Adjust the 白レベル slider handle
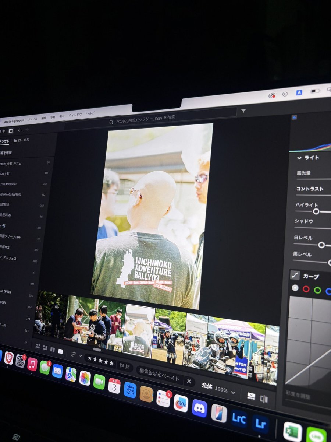The image size is (331, 442). pyautogui.click(x=321, y=245)
